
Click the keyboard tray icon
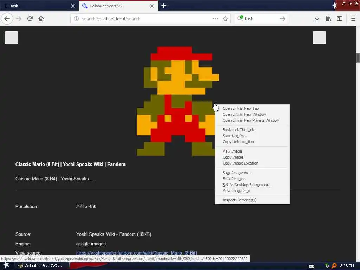(x=311, y=266)
